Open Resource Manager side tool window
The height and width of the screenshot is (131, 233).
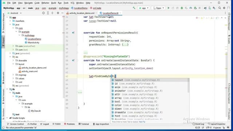tap(3, 23)
